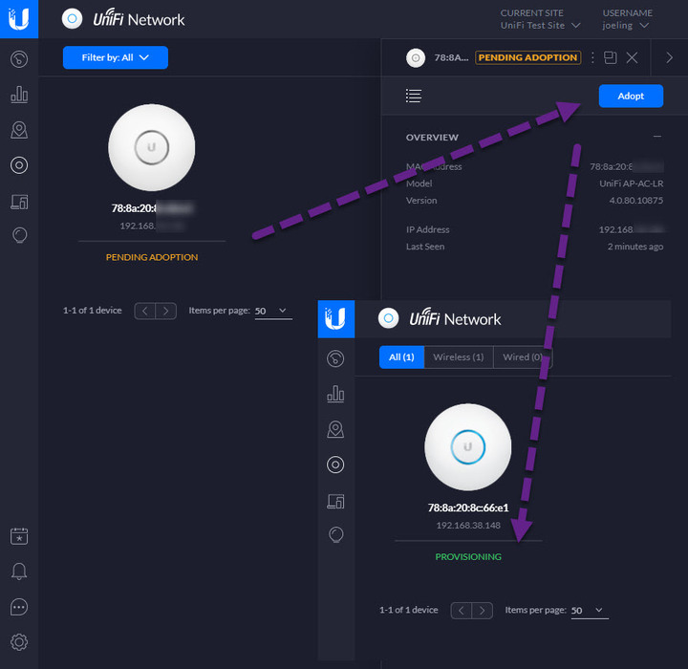Open Devices icon in main sidebar

click(x=19, y=165)
